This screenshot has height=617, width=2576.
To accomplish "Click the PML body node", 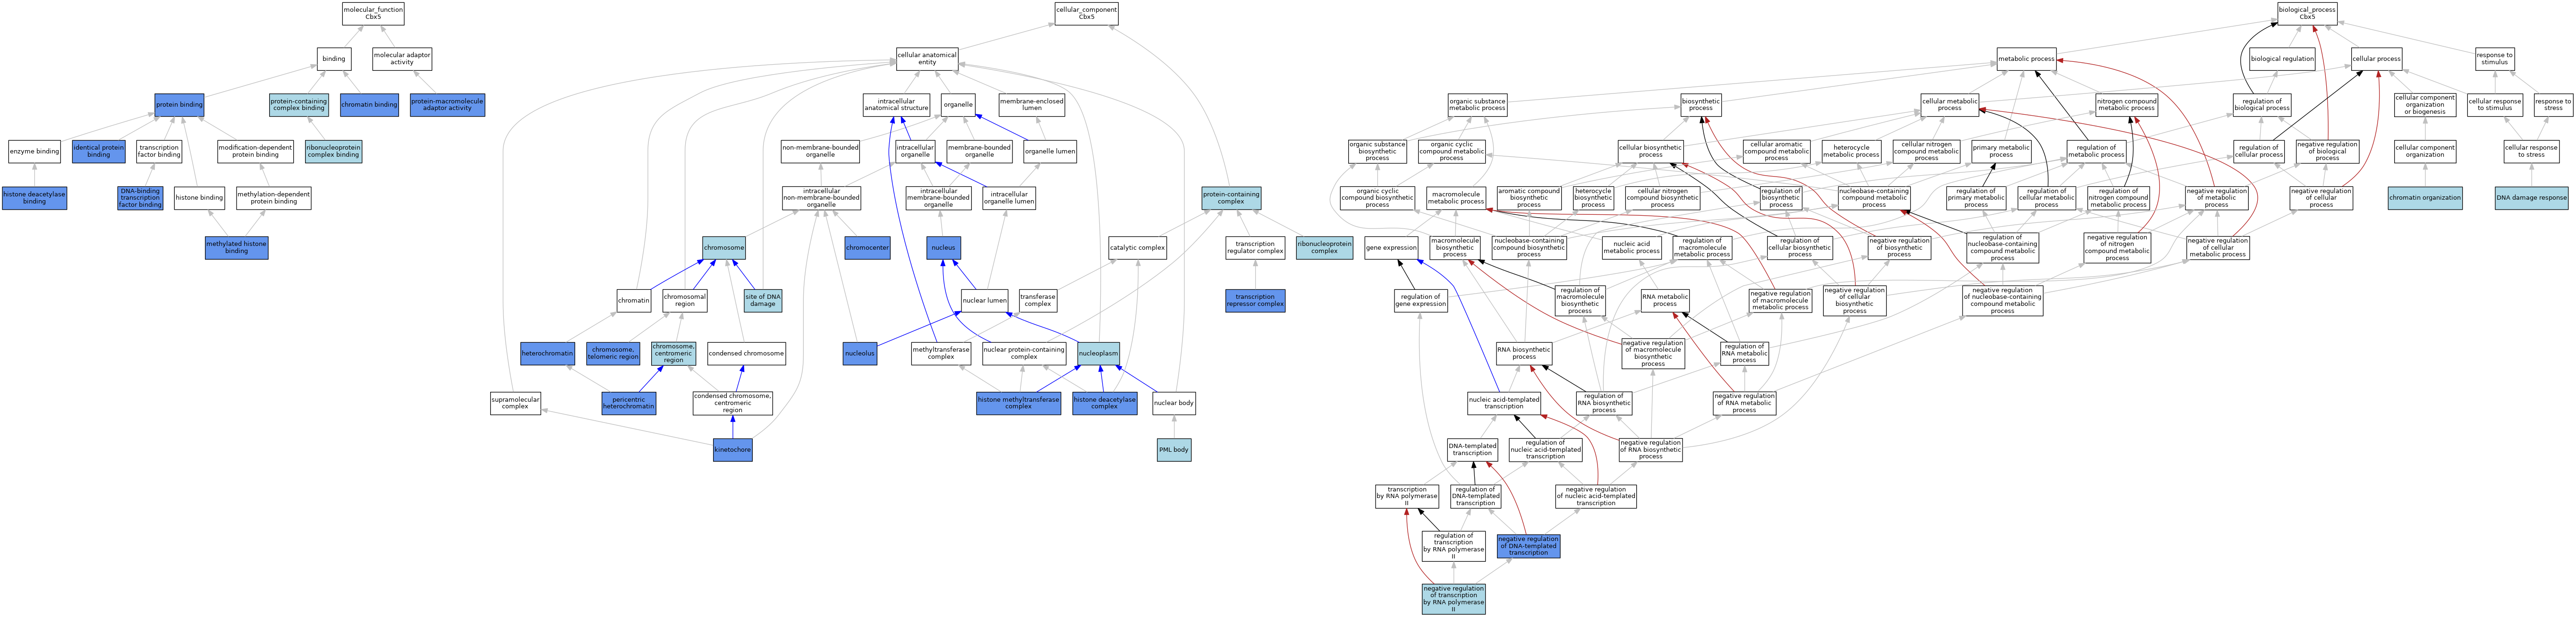I will (1174, 450).
